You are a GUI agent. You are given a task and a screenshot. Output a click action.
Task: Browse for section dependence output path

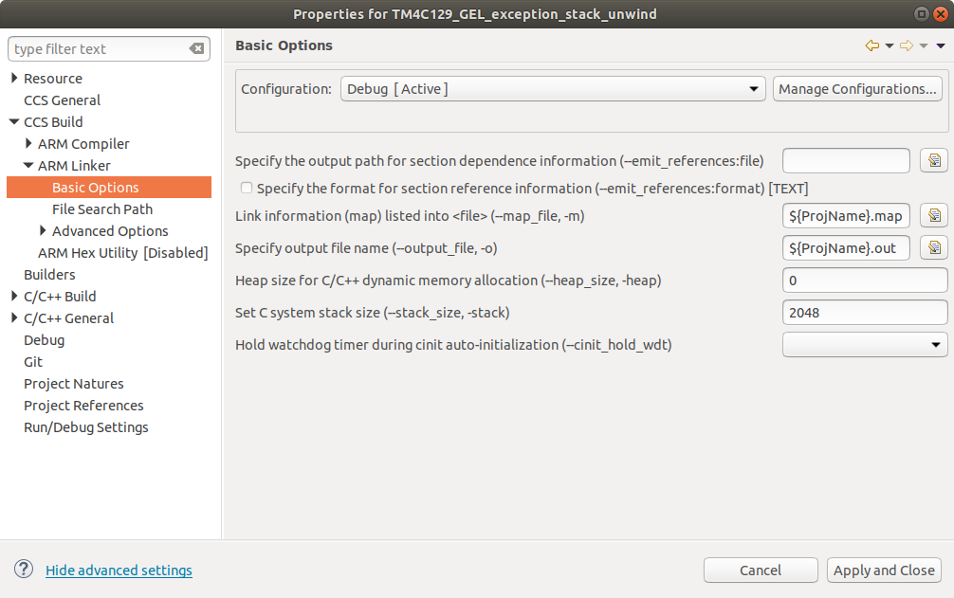coord(934,161)
